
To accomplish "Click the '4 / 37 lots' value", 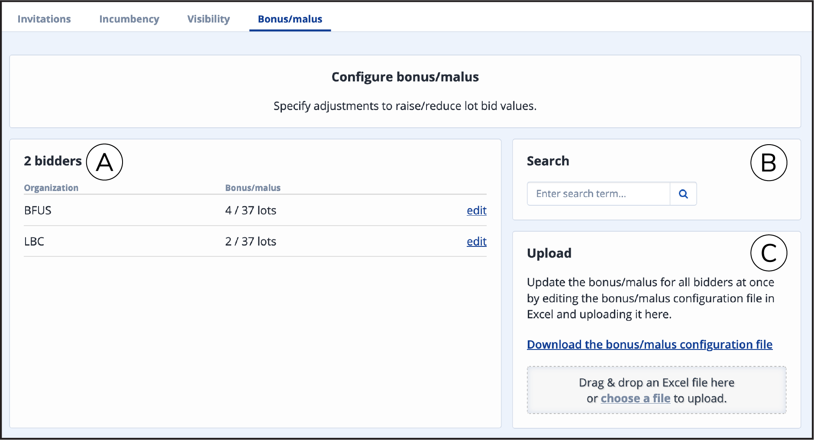I will tap(251, 210).
